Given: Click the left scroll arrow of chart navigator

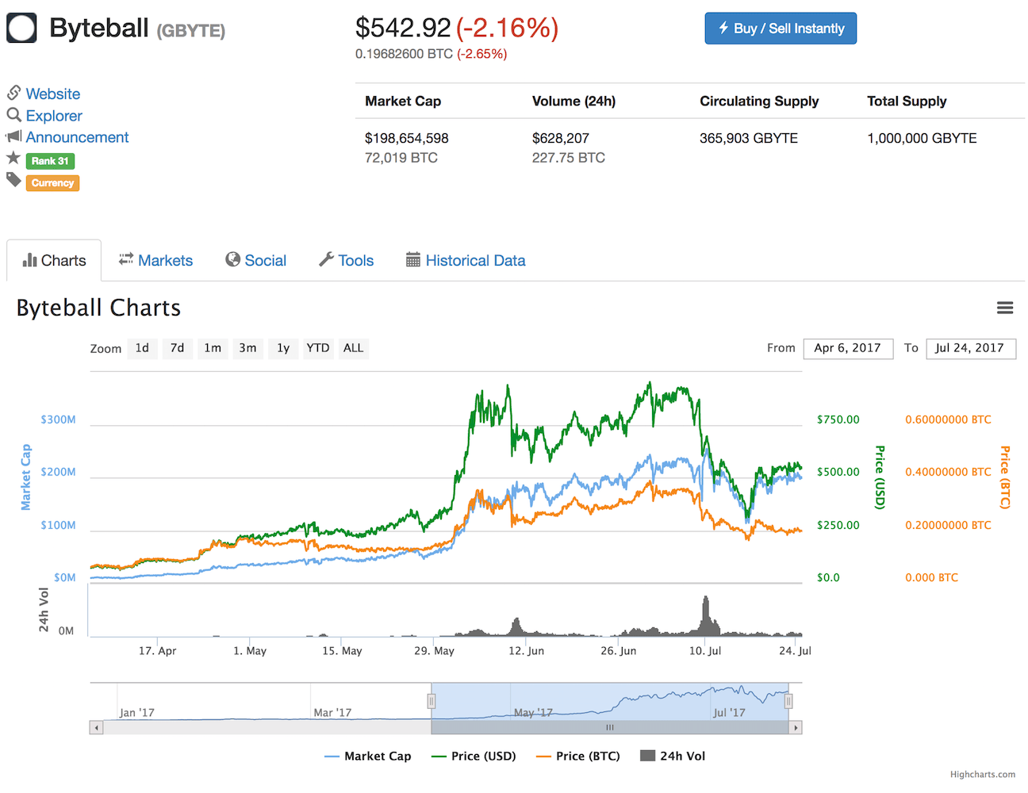Looking at the screenshot, I should click(x=97, y=727).
